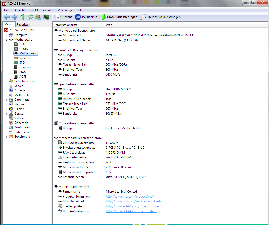This screenshot has height=225, width=269.
Task: Open msi.com product/mb link
Action: 130,196
